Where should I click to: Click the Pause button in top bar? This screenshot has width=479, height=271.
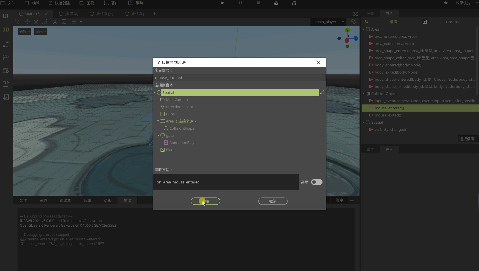click(x=241, y=3)
